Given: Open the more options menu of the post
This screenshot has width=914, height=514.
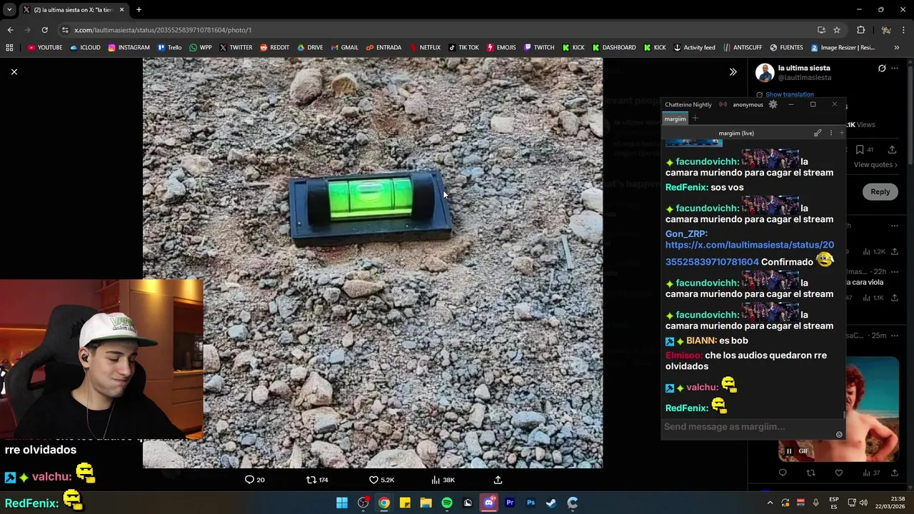Looking at the screenshot, I should [895, 69].
